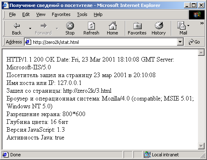Image resolution: width=207 pixels, height=160 pixels.
Task: Open the Favorites menu
Action: [61, 14]
